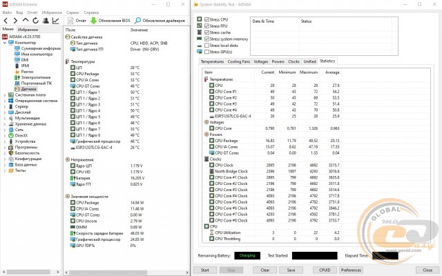The image size is (442, 276).
Task: Open the Отчёт report button
Action: coord(77,21)
